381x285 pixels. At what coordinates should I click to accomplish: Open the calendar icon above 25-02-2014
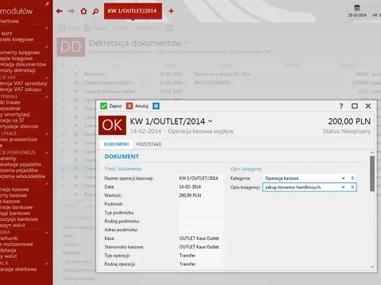click(x=357, y=7)
